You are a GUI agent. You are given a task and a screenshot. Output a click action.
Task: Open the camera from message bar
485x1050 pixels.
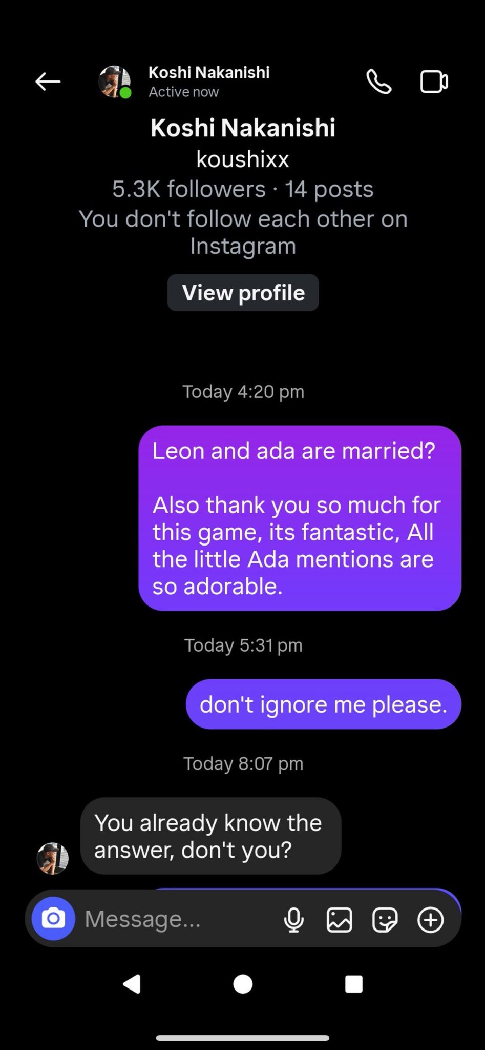pos(53,919)
